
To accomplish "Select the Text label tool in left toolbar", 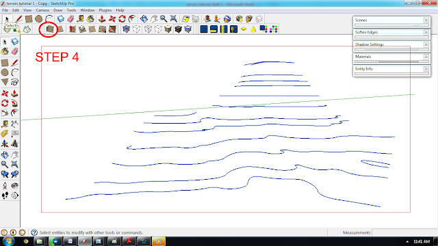I will coord(15,134).
